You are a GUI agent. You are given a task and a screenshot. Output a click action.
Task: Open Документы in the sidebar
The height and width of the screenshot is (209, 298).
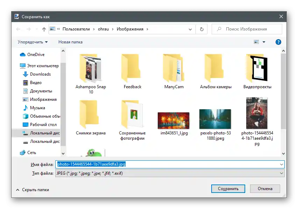pos(37,91)
